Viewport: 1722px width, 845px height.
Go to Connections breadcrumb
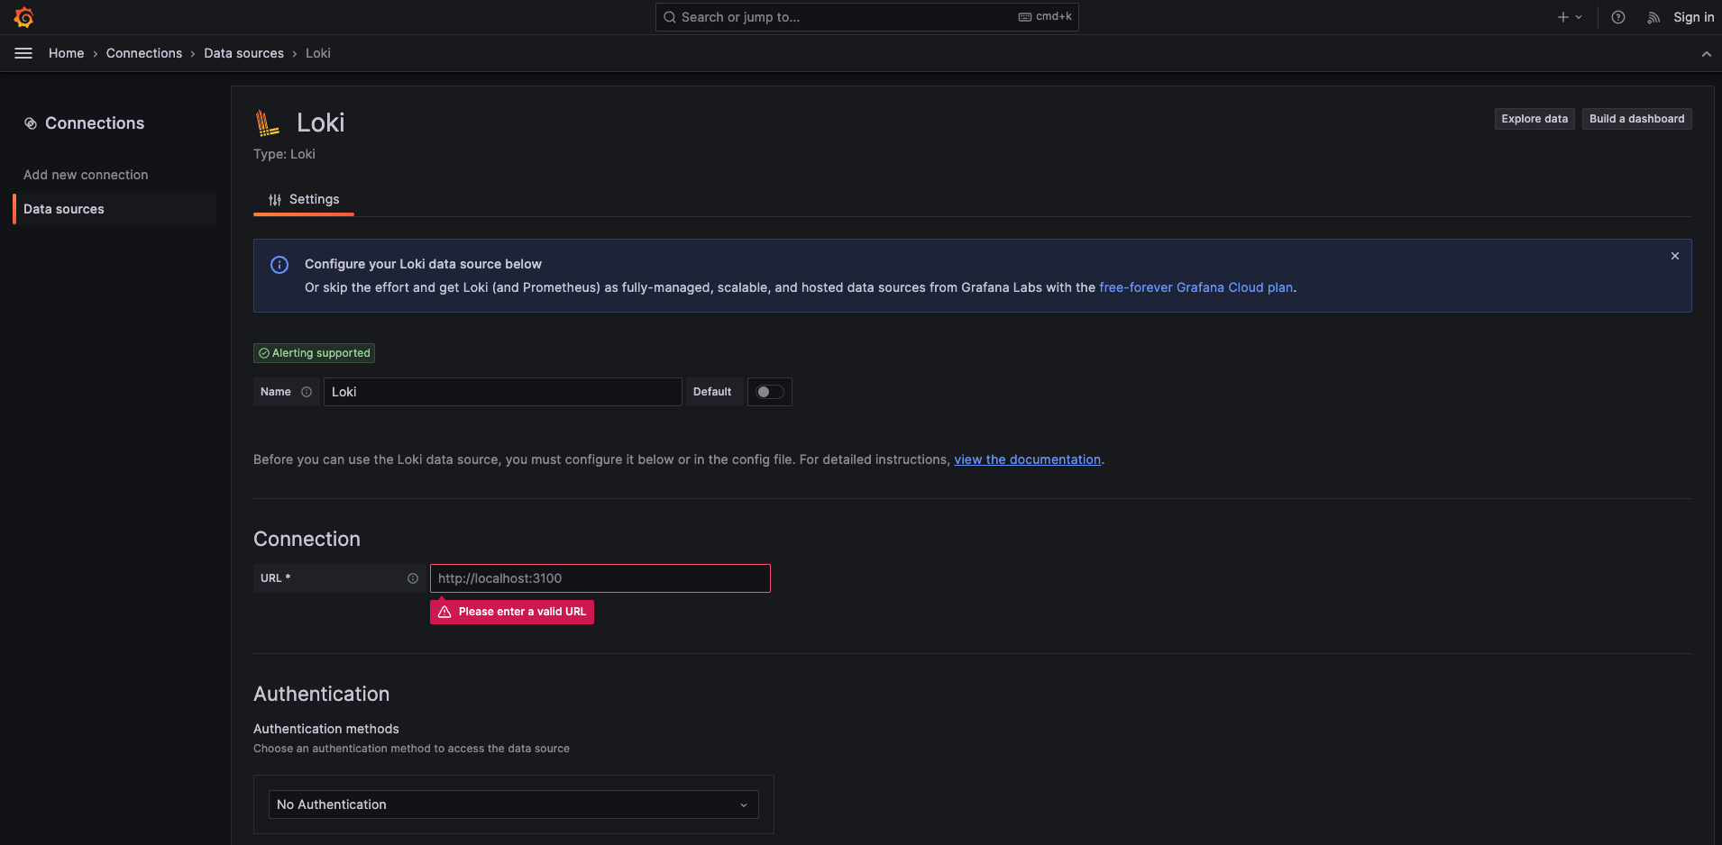click(144, 53)
